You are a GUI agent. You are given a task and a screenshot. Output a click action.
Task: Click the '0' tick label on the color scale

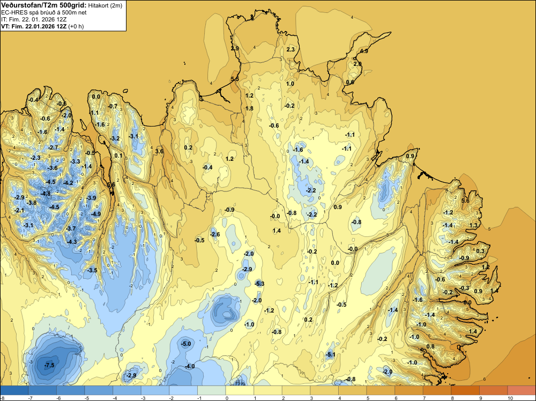pos(227,398)
